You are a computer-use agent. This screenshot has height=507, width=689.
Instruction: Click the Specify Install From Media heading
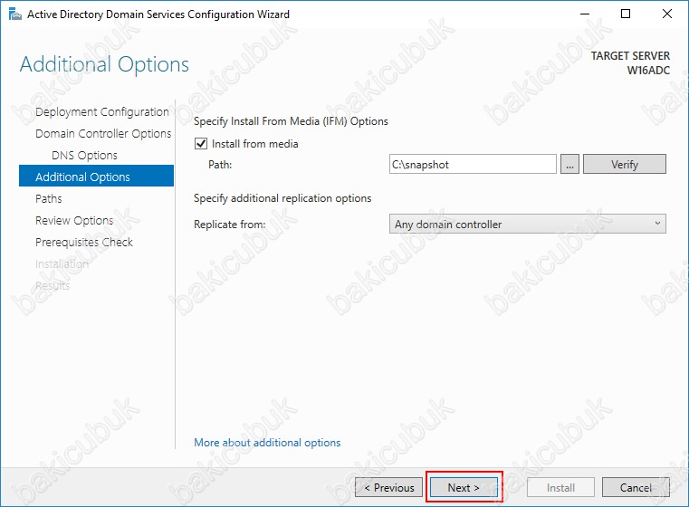291,121
